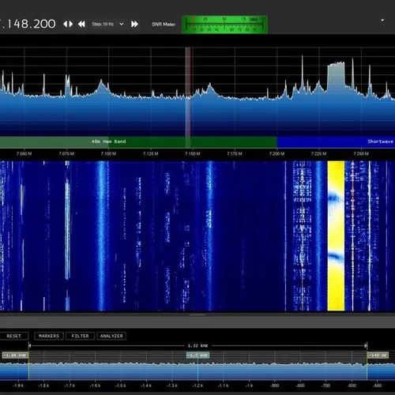Click the RESET button
Screen dimensions: 395x395
[x=14, y=336]
